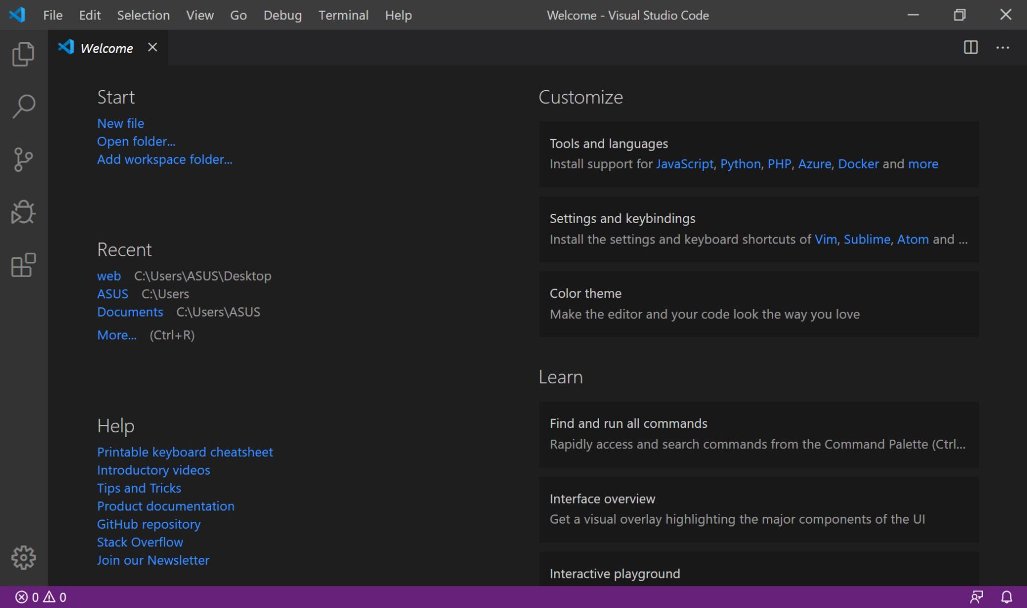Select the Welcome tab
This screenshot has height=608, width=1027.
107,48
